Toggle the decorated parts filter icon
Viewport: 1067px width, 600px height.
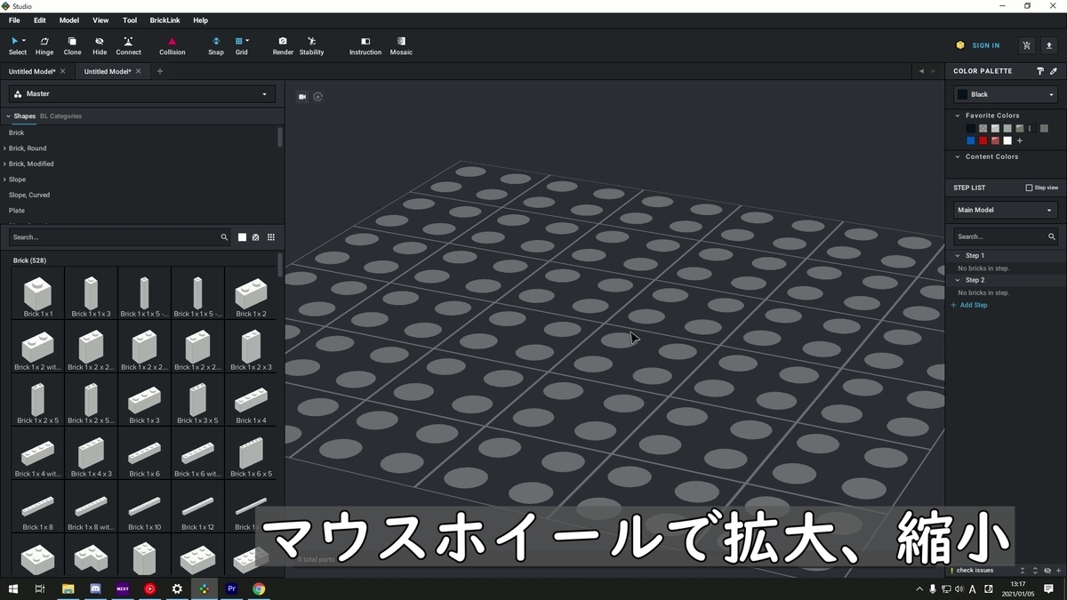click(256, 237)
